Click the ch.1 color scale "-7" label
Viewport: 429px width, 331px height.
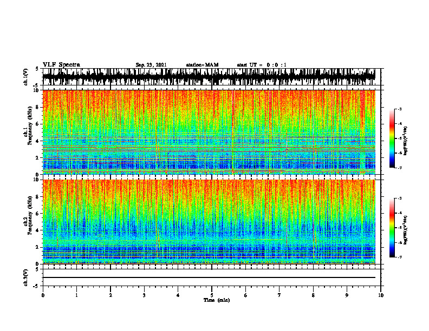[400, 168]
